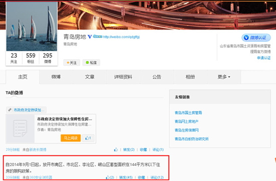The width and height of the screenshot is (276, 181).
Task: Click the 青岛房地 profile name
Action: [x=75, y=37]
